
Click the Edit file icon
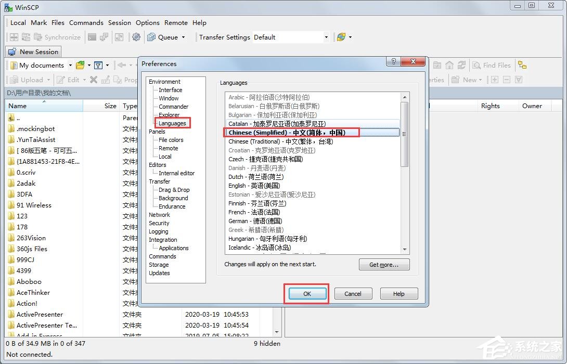click(x=68, y=80)
